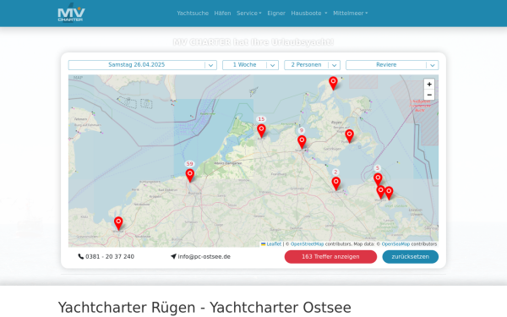Image resolution: width=507 pixels, height=317 pixels.
Task: Select the map marker labeled 59
Action: (190, 176)
